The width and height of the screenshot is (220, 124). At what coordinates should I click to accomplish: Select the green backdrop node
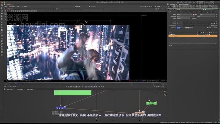(x=73, y=93)
